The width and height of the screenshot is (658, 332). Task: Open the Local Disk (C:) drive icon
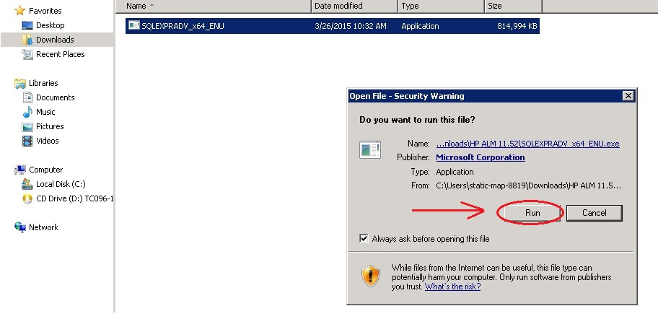tap(27, 184)
